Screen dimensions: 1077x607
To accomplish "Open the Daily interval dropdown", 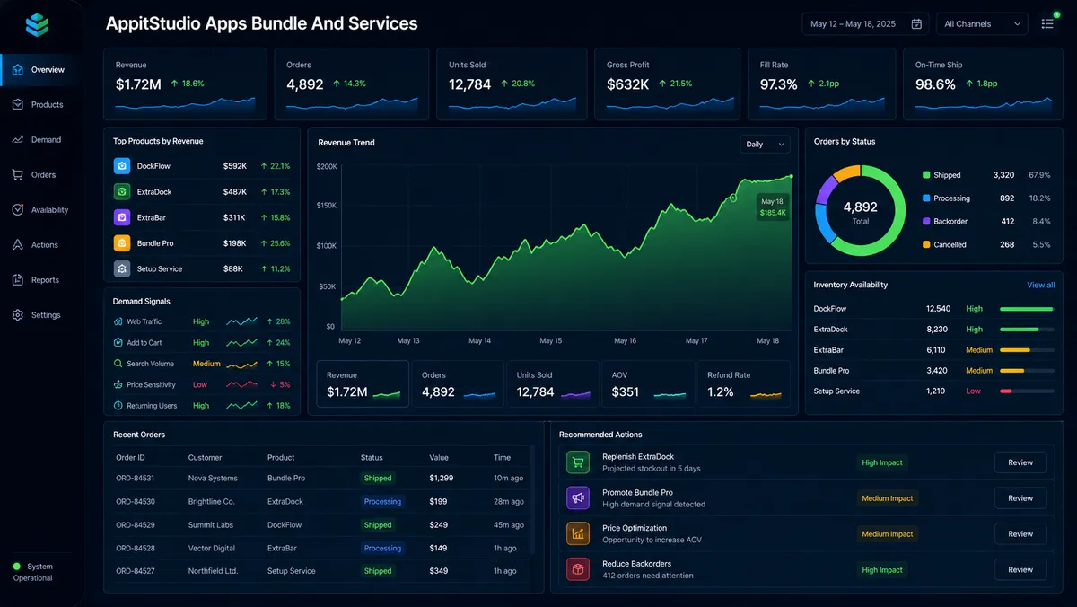I will 765,144.
